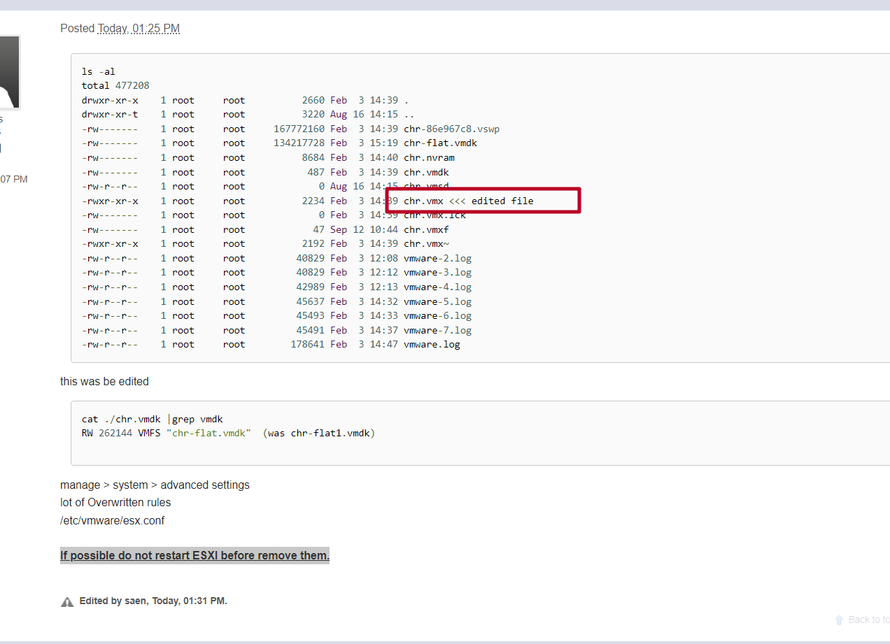This screenshot has height=644, width=890.
Task: Click the "ls -al" command line
Action: click(x=99, y=71)
